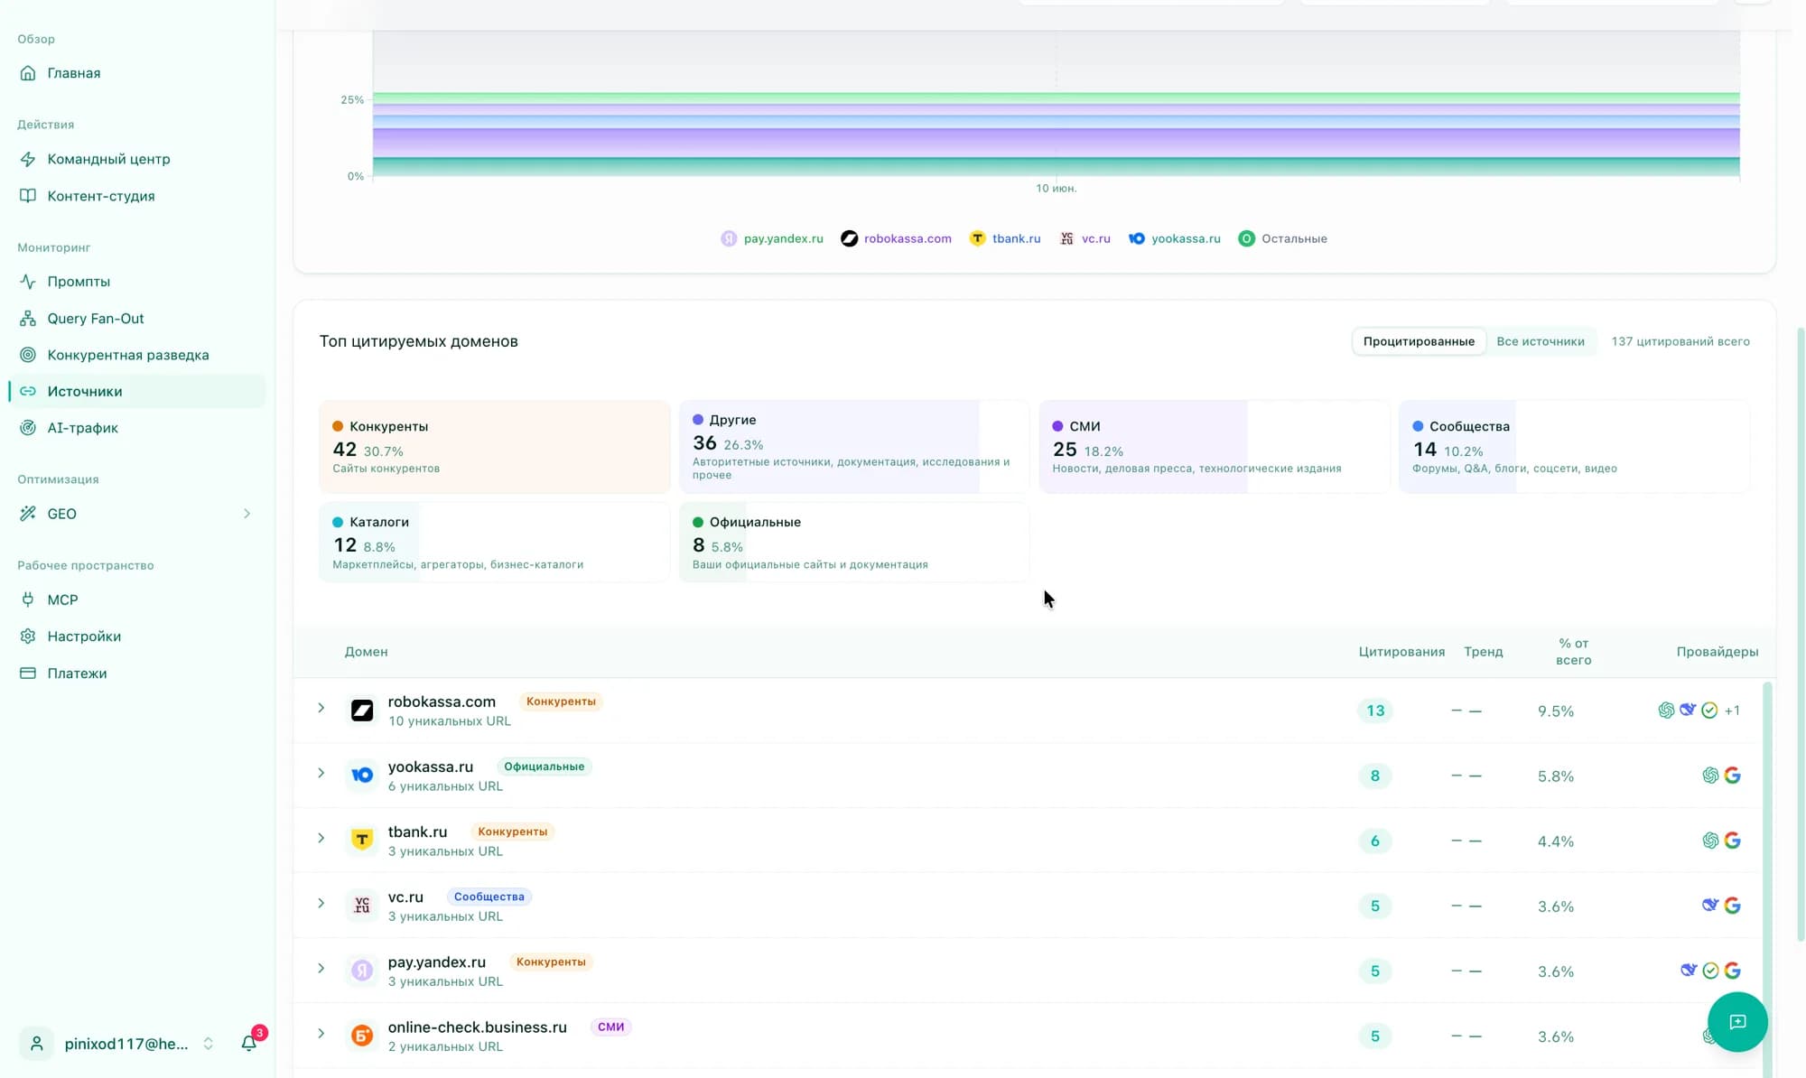Select the Источники link icon
The height and width of the screenshot is (1078, 1806).
28,391
